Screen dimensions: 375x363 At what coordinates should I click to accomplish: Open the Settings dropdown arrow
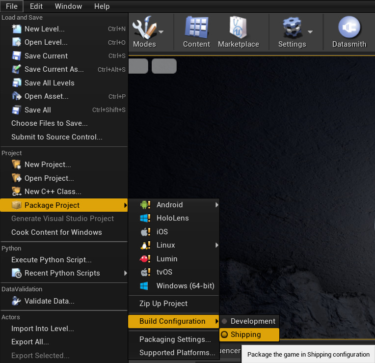(x=310, y=32)
